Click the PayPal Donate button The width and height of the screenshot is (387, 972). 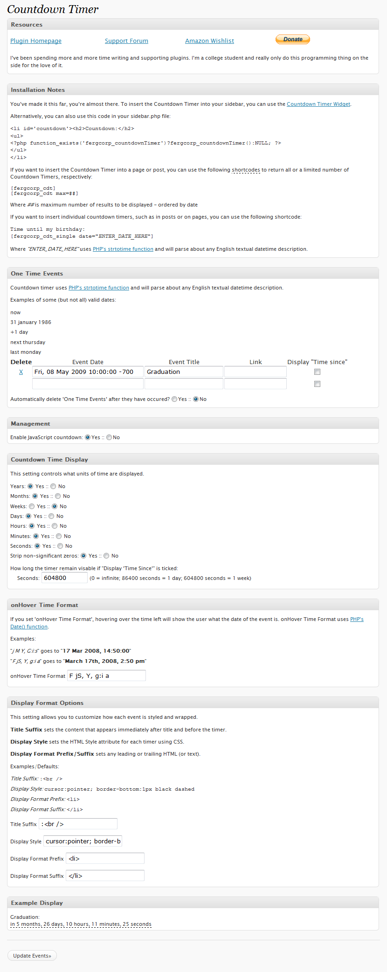tap(293, 40)
